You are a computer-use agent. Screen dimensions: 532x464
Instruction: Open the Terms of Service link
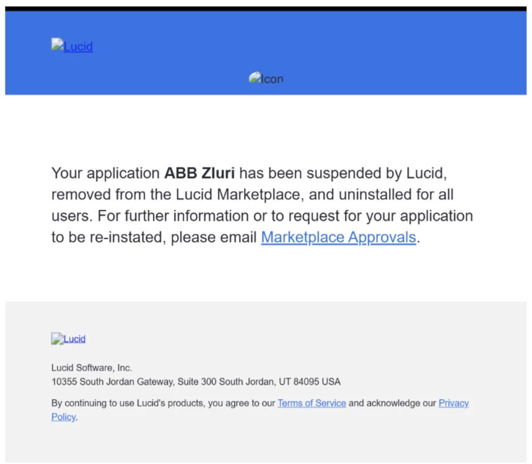(312, 403)
